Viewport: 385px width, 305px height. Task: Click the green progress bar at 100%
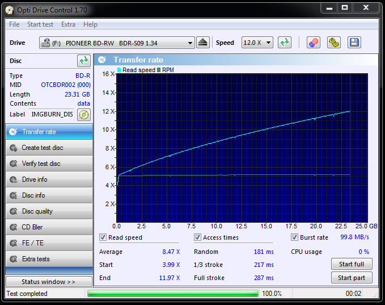[173, 294]
